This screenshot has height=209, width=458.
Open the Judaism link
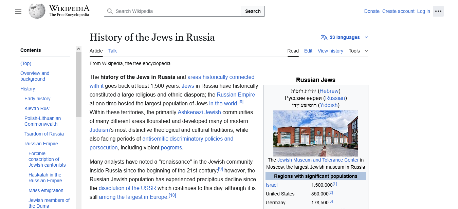coord(100,130)
